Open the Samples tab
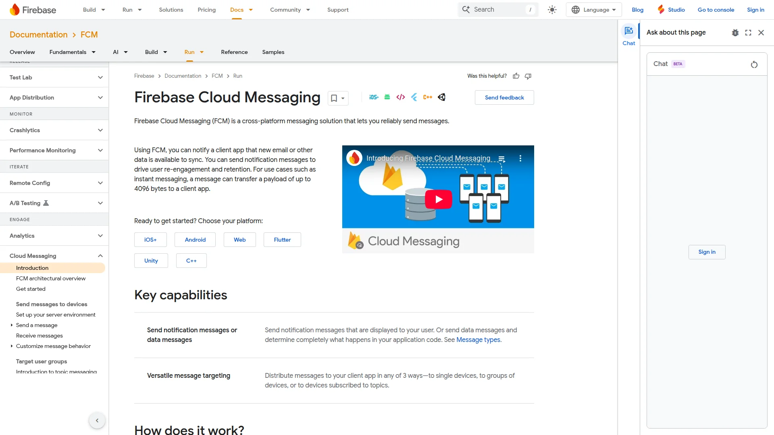 coord(273,52)
